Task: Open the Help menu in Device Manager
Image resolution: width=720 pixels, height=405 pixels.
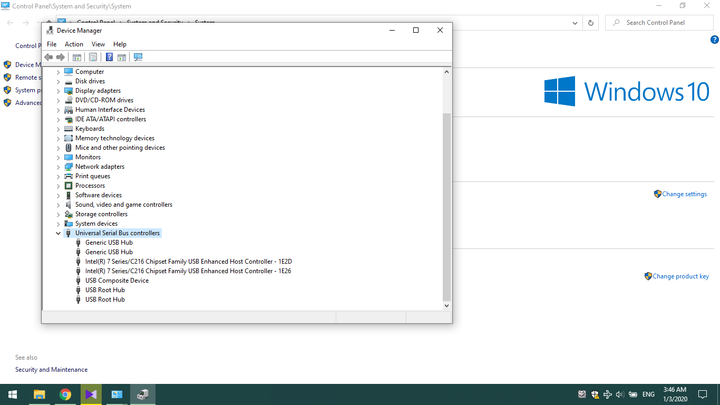Action: pos(120,44)
